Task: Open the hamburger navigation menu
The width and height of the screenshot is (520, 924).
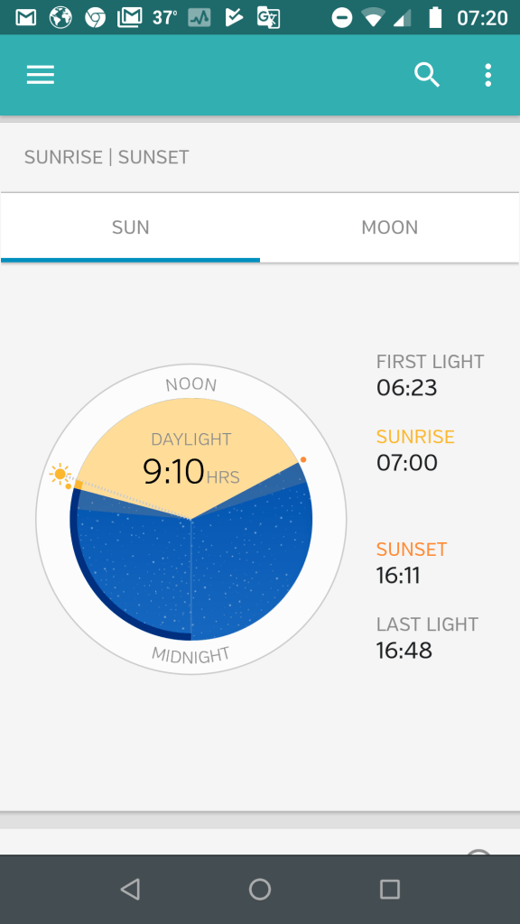Action: pos(41,75)
